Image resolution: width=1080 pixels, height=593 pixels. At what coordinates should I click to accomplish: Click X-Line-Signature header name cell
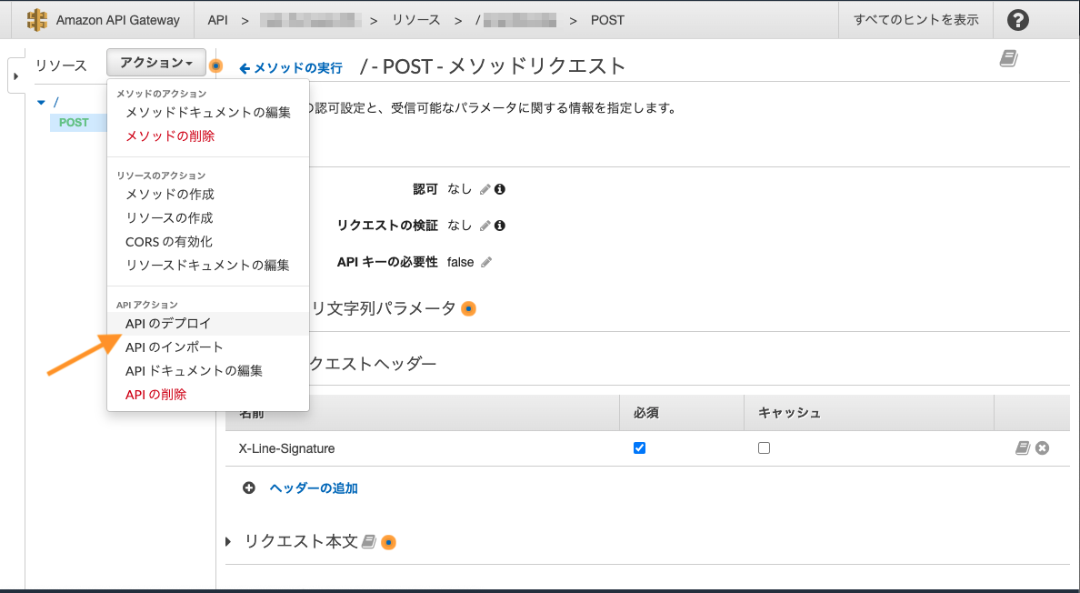coord(286,448)
